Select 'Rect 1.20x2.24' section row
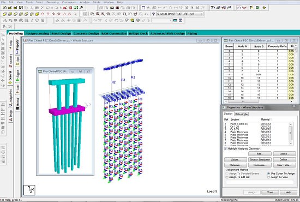The height and width of the screenshot is (202, 300). coord(257,124)
